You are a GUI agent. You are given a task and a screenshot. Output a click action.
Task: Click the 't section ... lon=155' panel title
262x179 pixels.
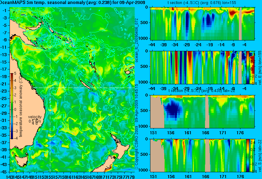point(202,3)
